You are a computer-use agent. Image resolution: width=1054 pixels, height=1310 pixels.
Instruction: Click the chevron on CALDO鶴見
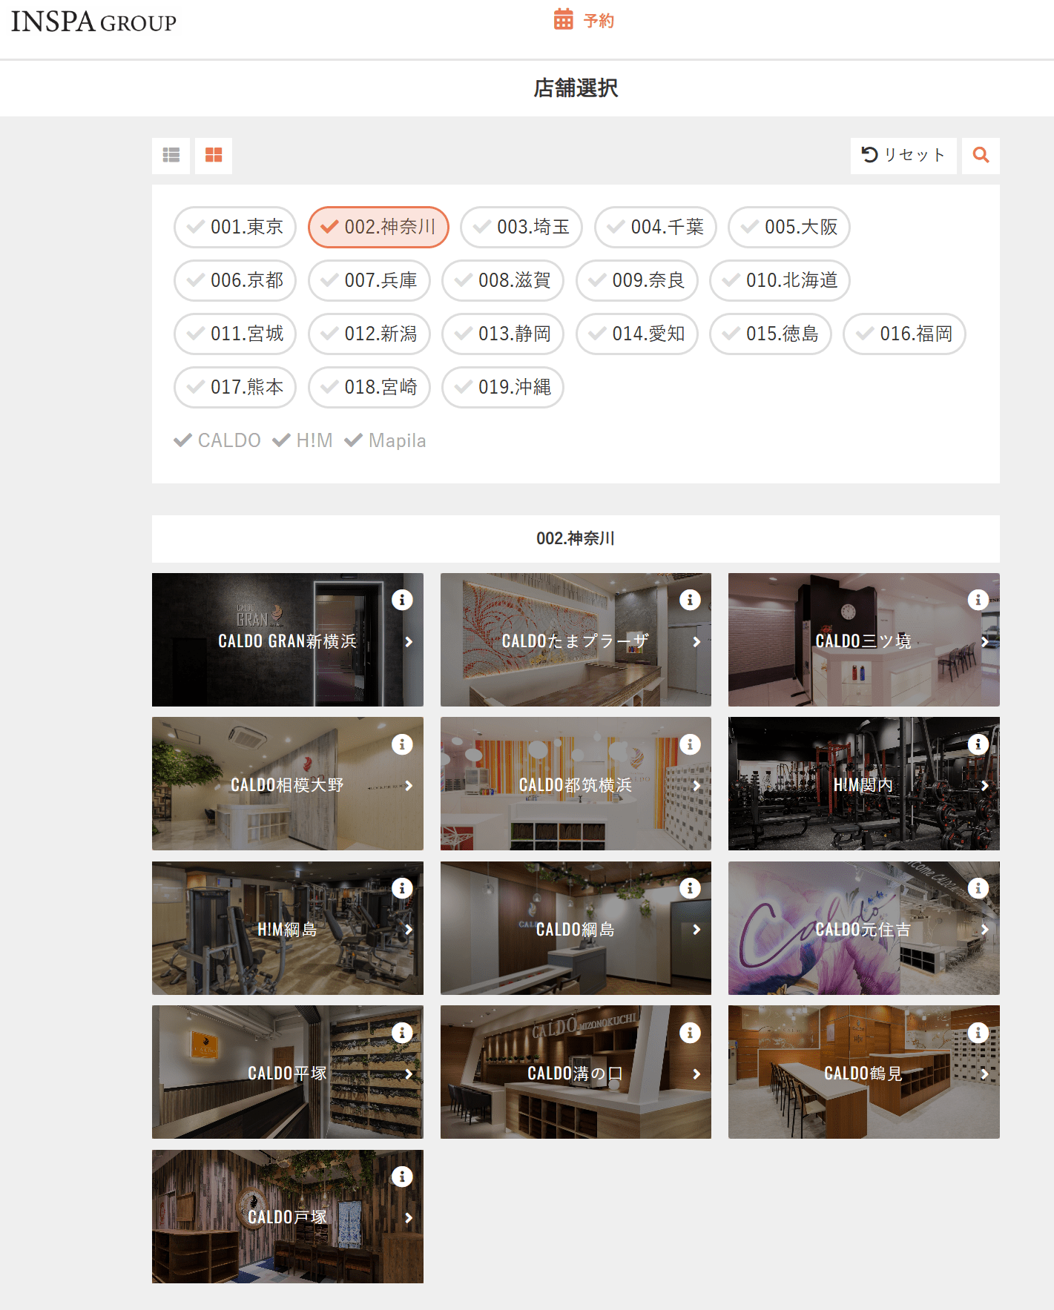click(985, 1074)
